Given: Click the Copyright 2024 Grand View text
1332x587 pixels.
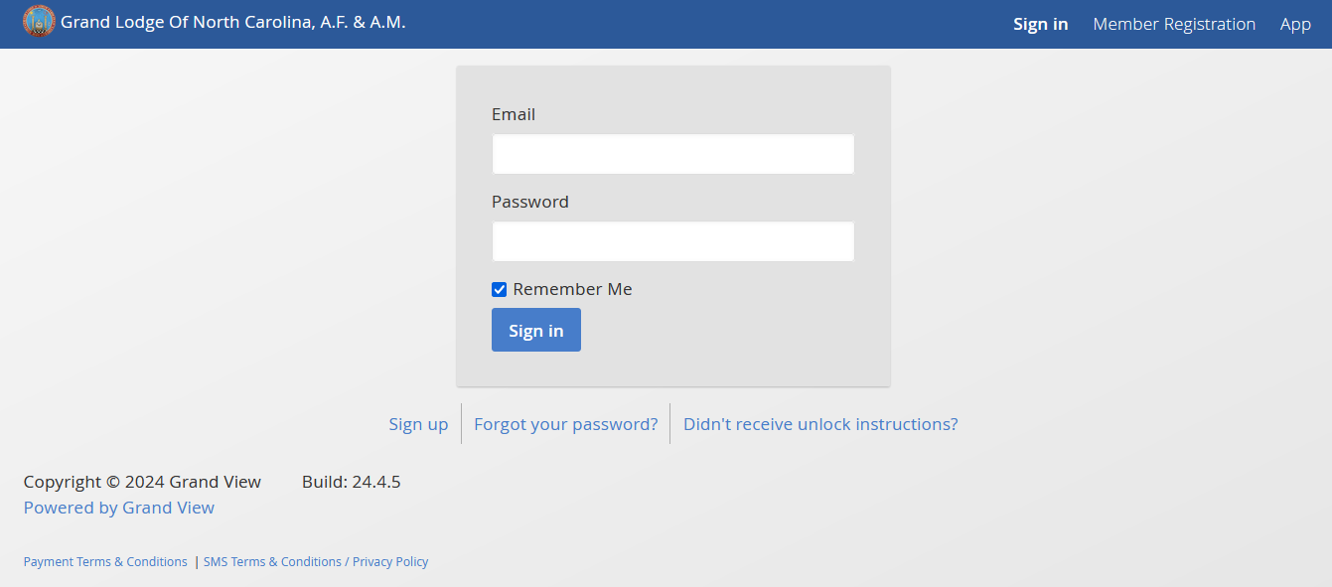Looking at the screenshot, I should pos(142,482).
